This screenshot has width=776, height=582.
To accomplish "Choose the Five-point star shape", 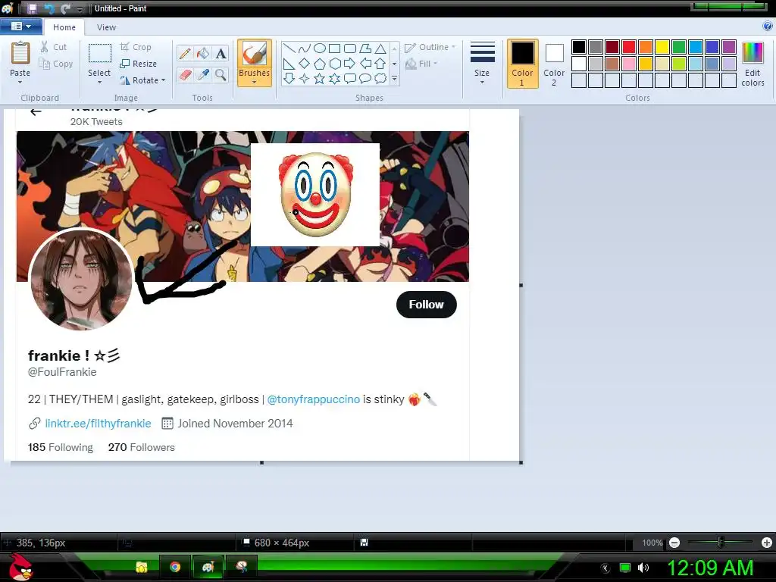I will (x=320, y=79).
